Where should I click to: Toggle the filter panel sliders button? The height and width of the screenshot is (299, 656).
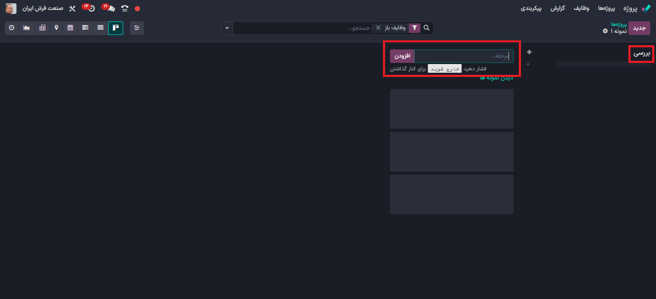tap(137, 28)
